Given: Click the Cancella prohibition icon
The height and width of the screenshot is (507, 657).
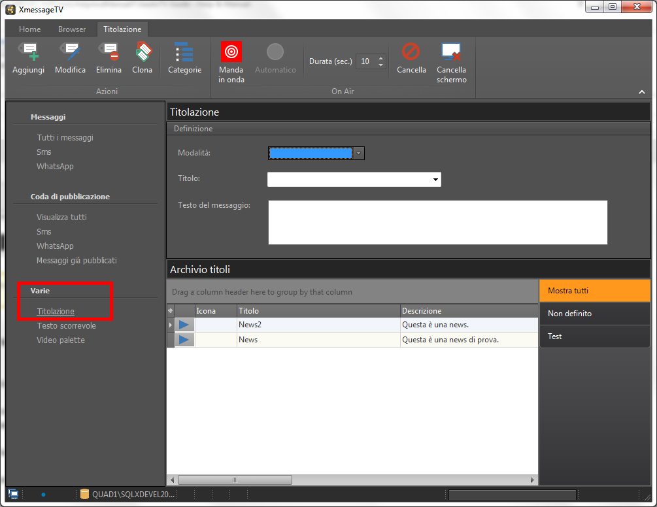Looking at the screenshot, I should (x=411, y=52).
